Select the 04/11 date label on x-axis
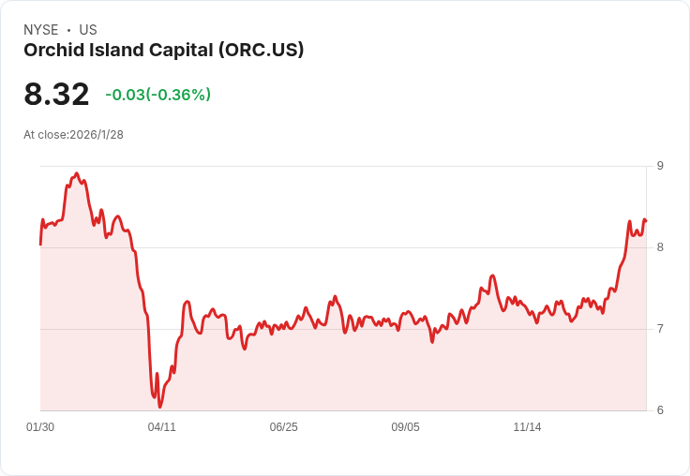This screenshot has height=476, width=690. click(161, 426)
